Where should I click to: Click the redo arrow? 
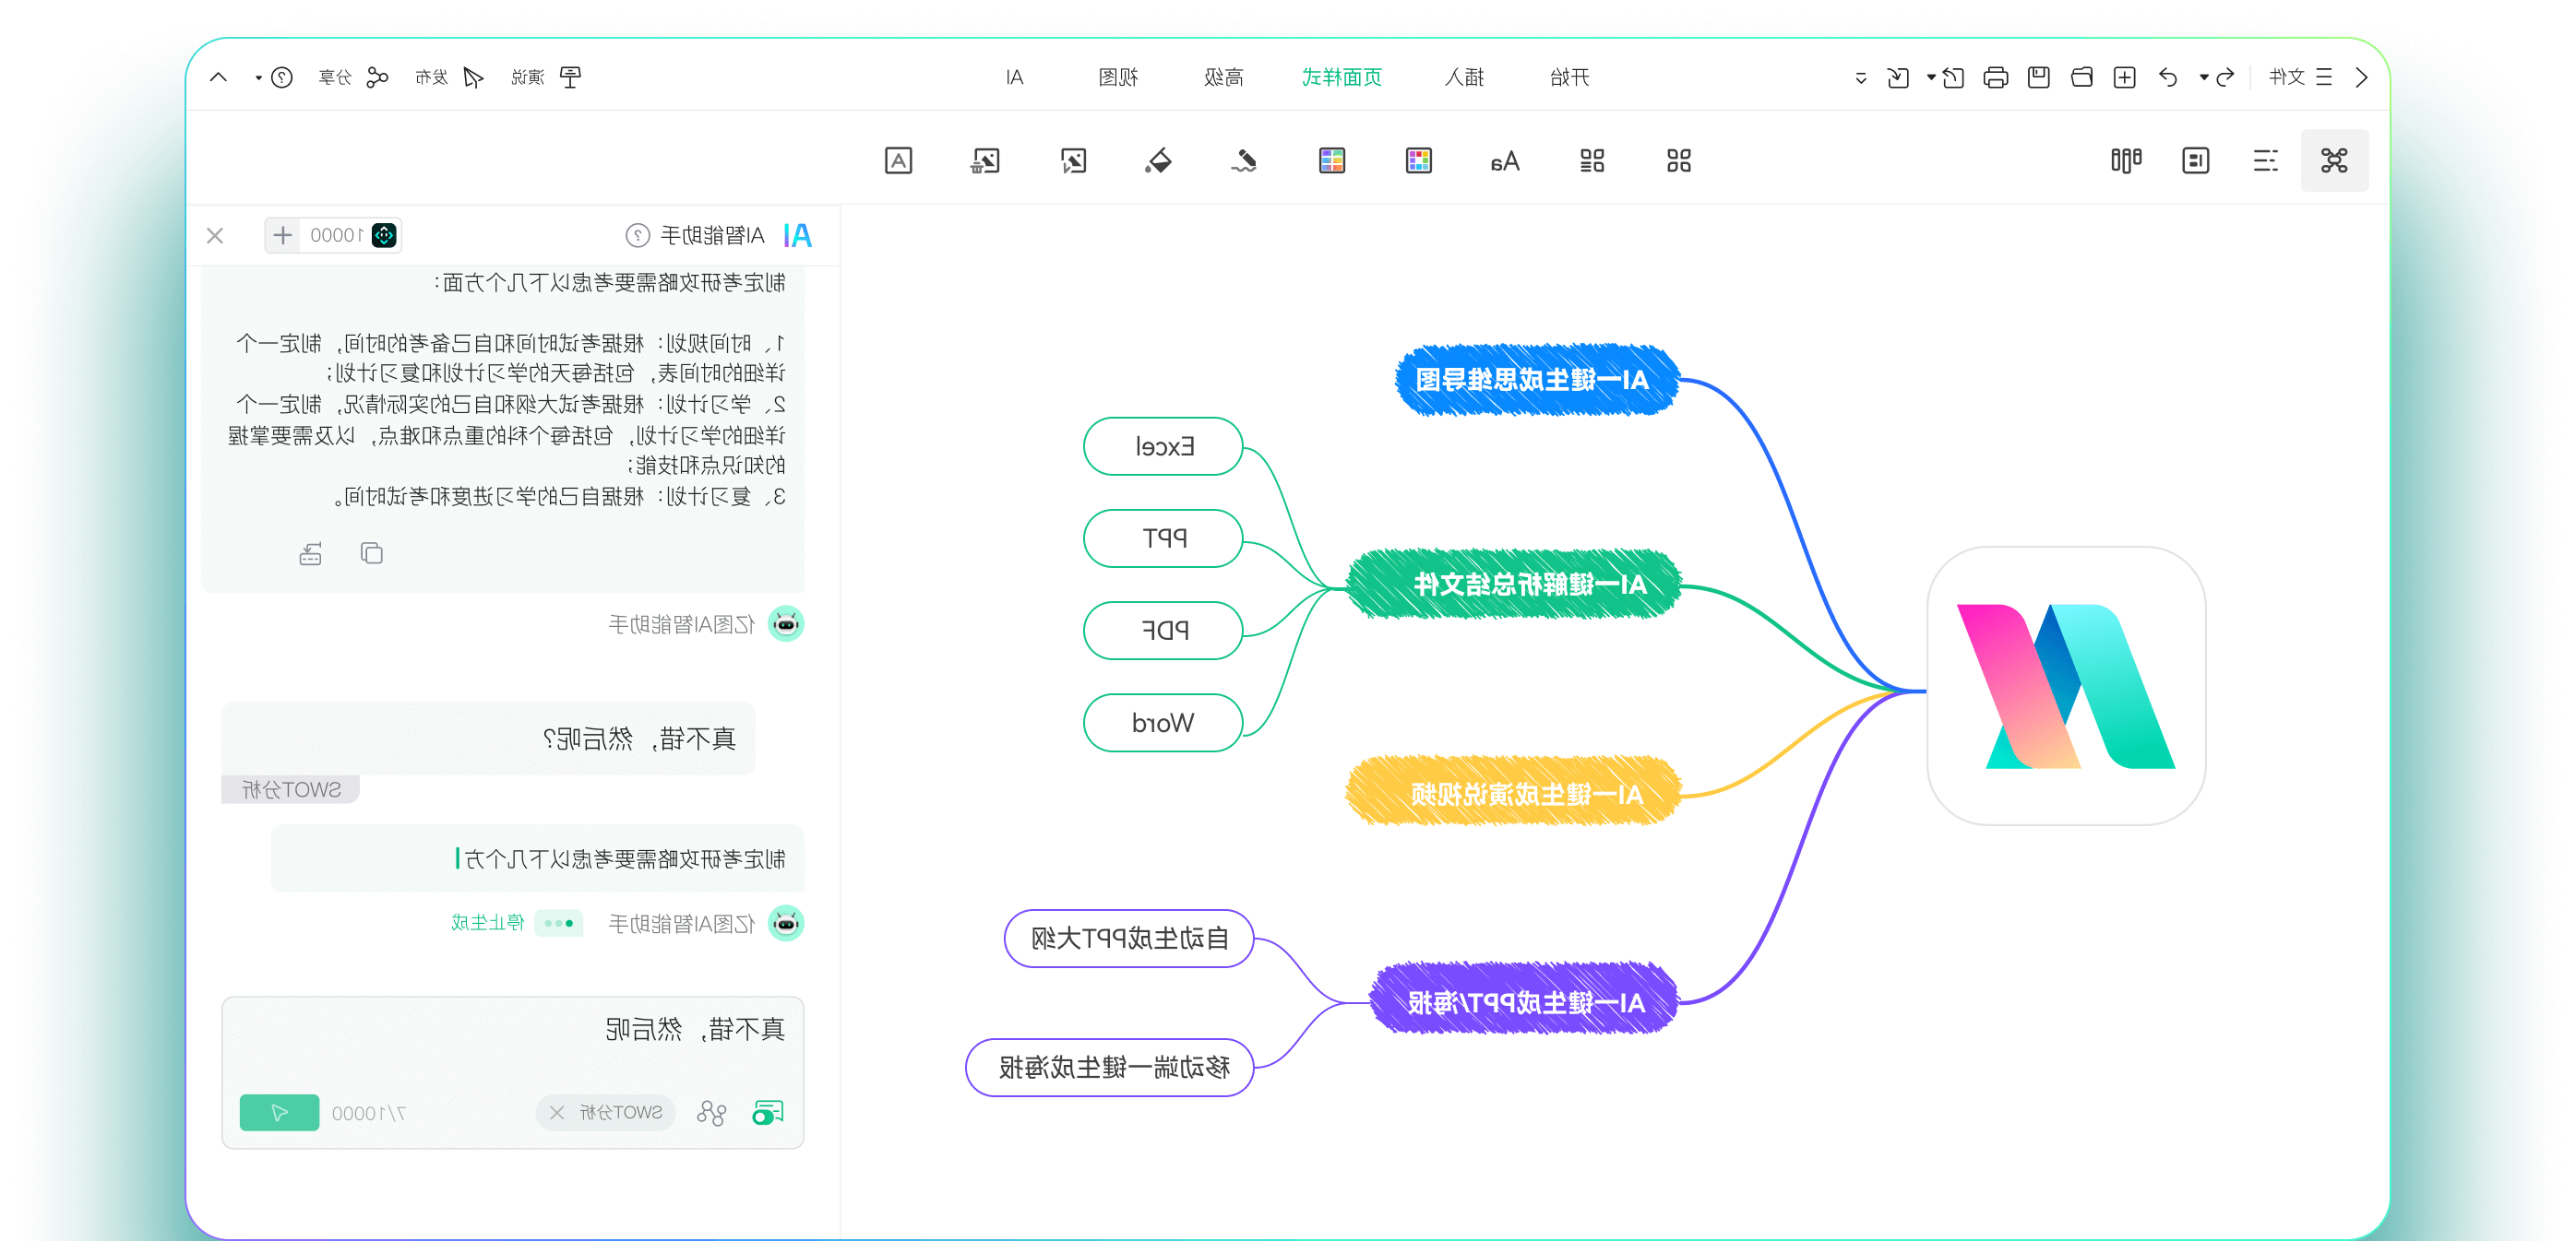(2225, 77)
